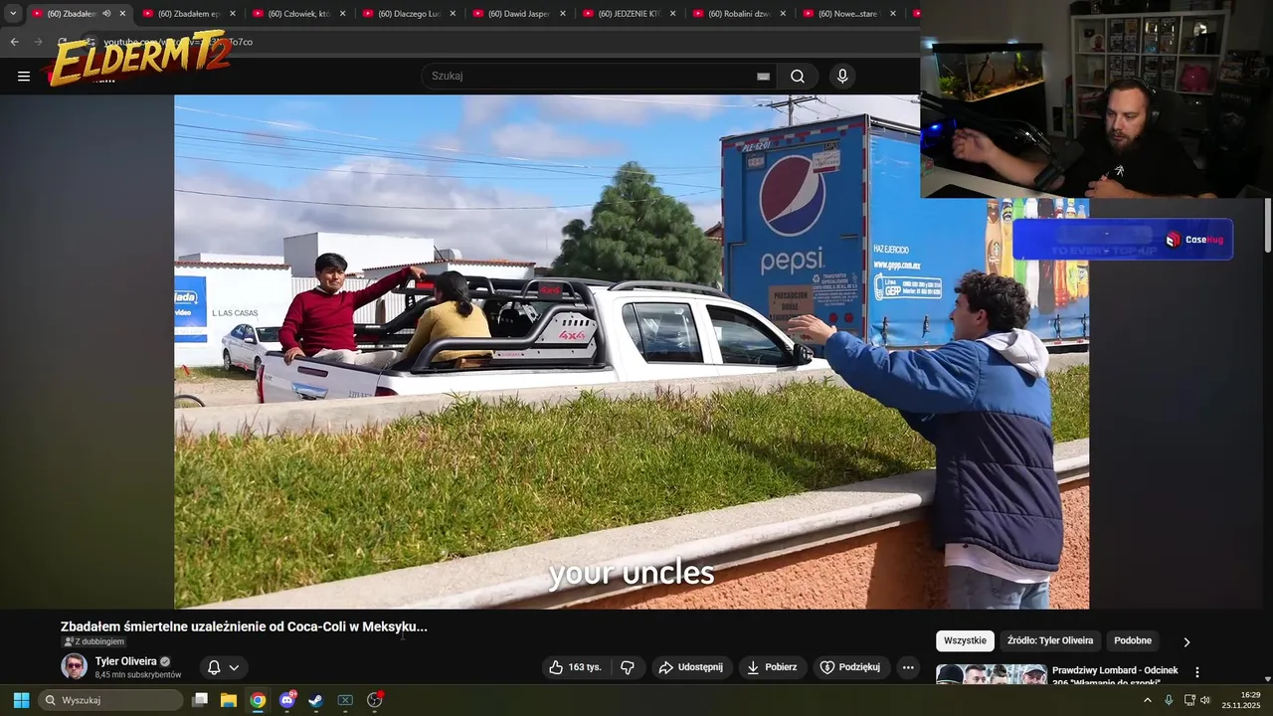The width and height of the screenshot is (1273, 716).
Task: Click the browser forward arrow
Action: (39, 42)
